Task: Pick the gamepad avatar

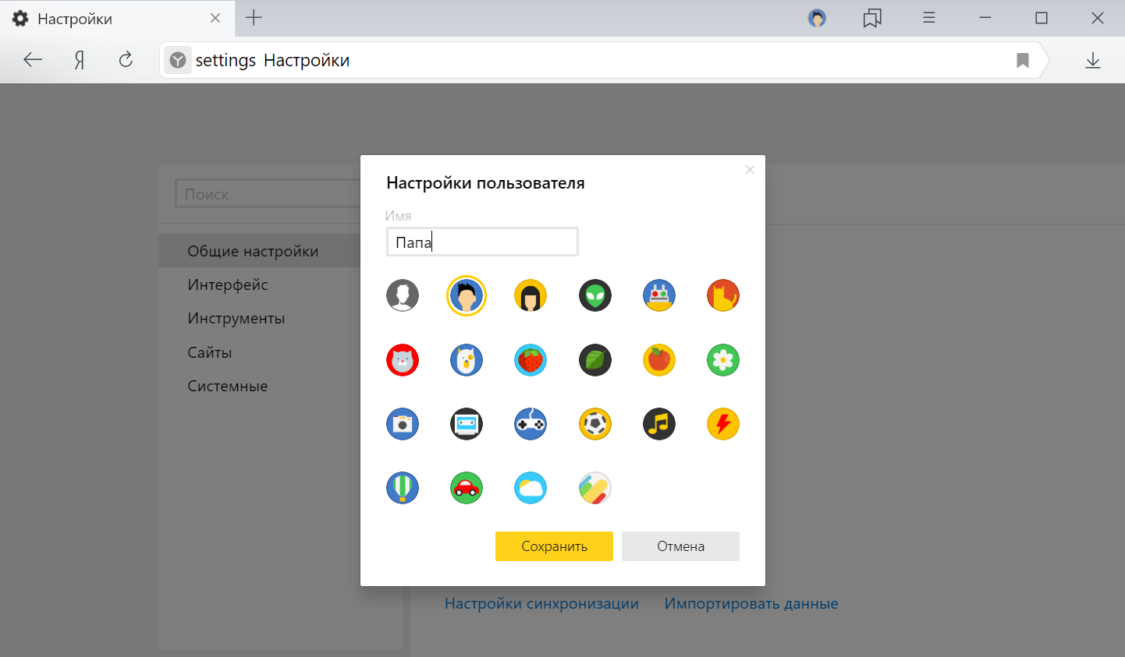Action: [x=531, y=424]
